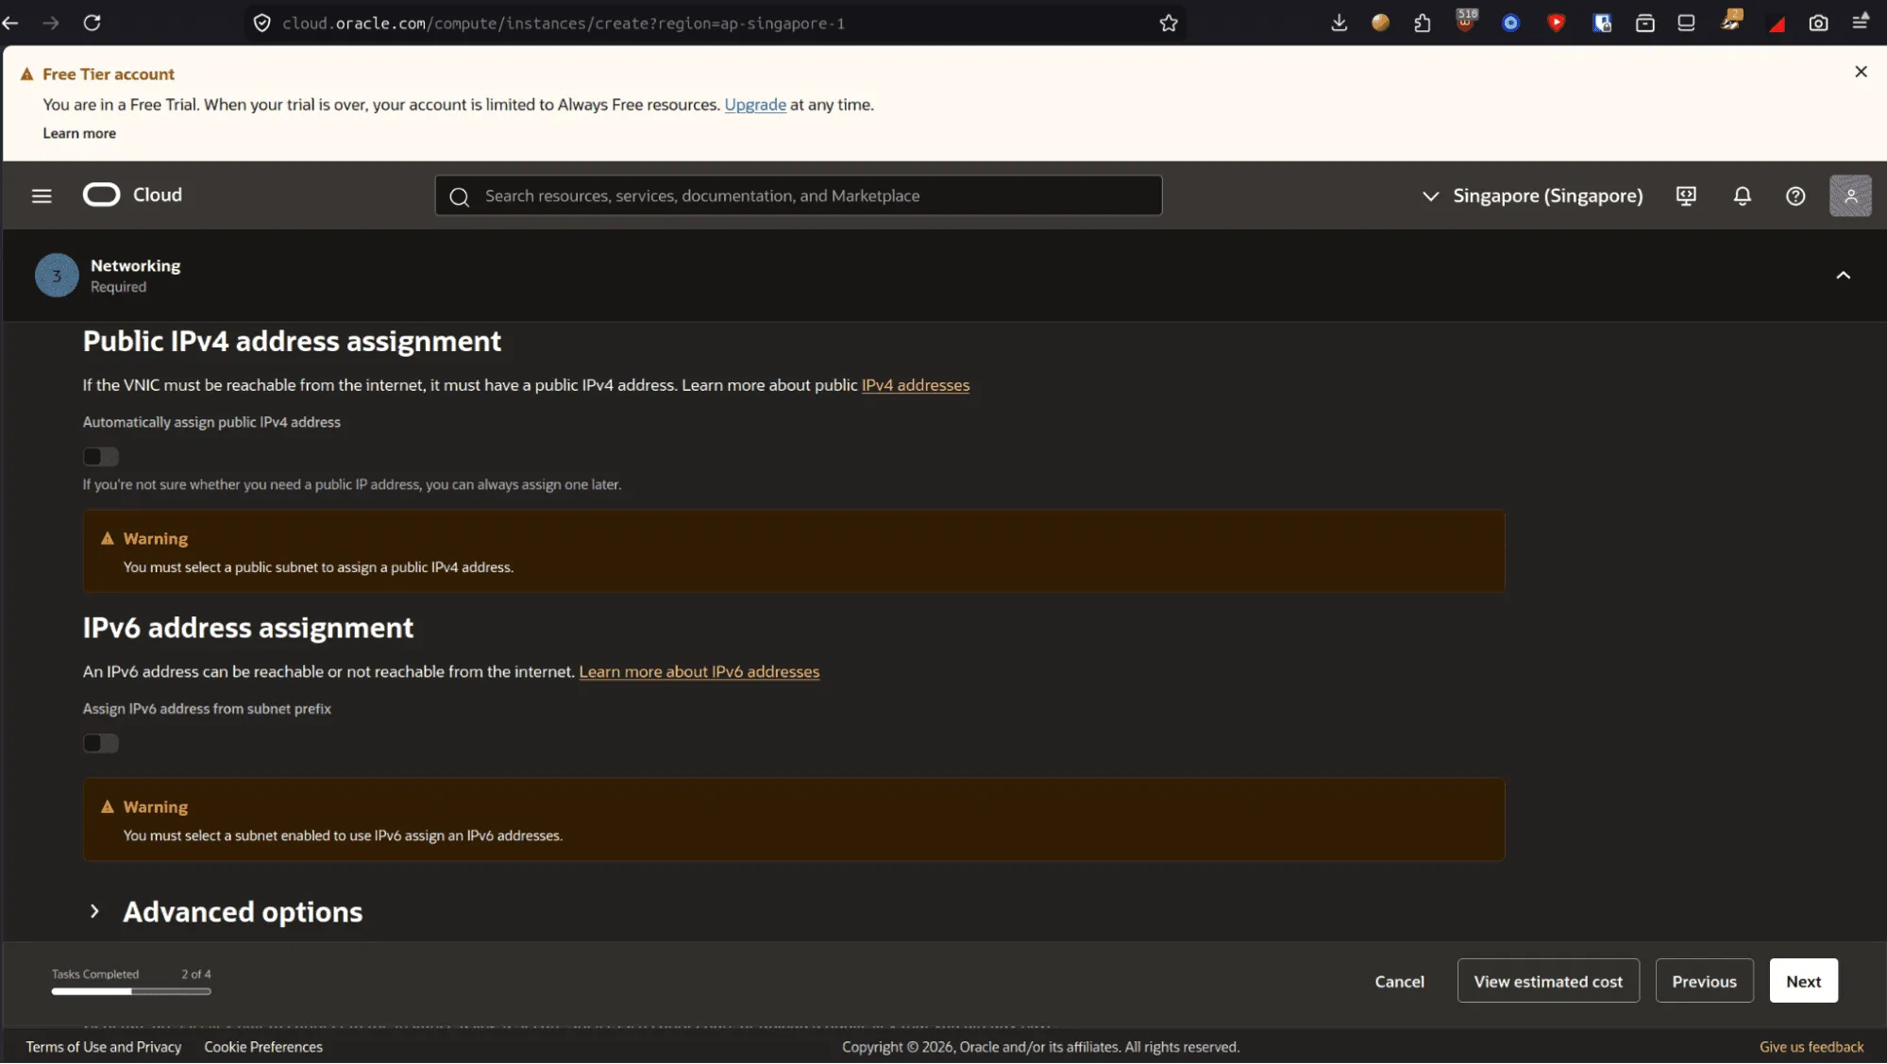Click the 'IPv6 address assignment' heading
This screenshot has height=1064, width=1887.
pos(248,628)
